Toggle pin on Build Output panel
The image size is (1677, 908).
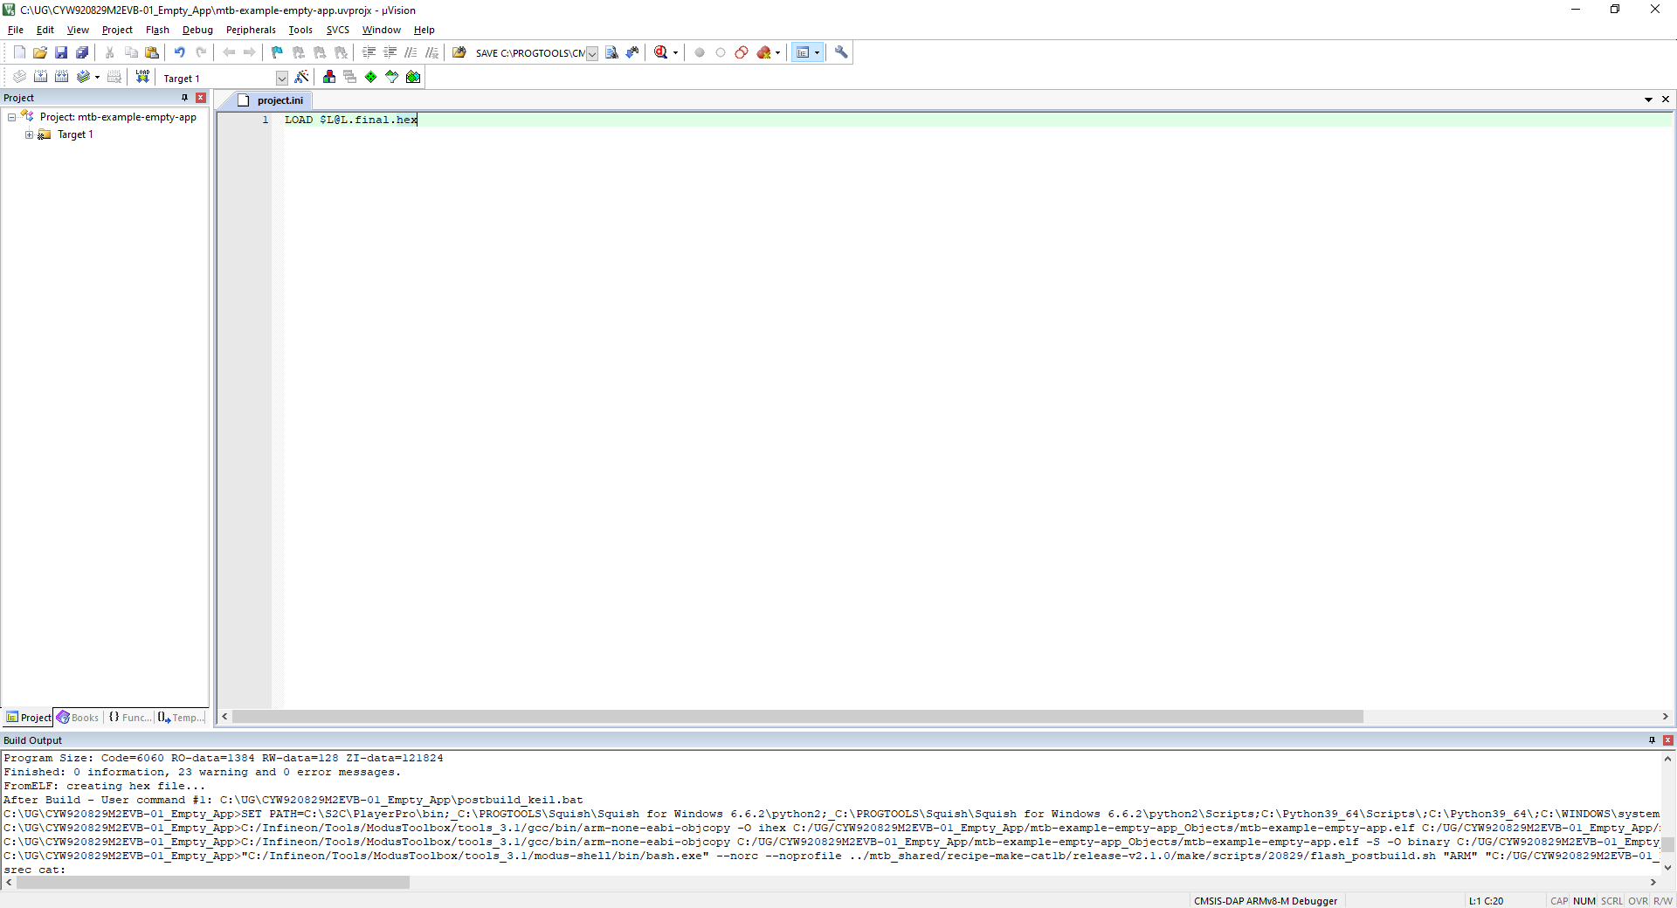1652,740
